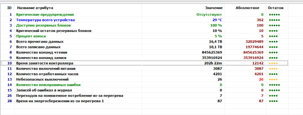The width and height of the screenshot is (303, 115).
Task: Select row Количество неисправимых ошибок
Action: 144,85
